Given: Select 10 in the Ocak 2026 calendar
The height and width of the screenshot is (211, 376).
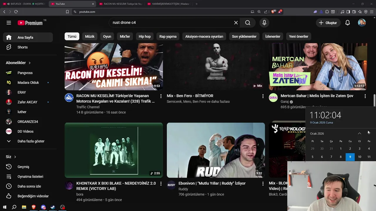Looking at the screenshot, I should click(360, 157).
